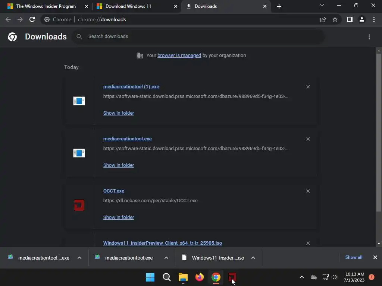Reload the downloads page
Image resolution: width=382 pixels, height=286 pixels.
click(32, 19)
